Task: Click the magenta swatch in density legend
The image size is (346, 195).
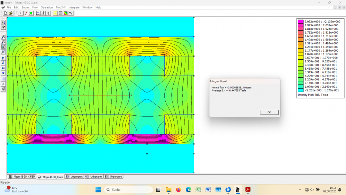Action: 301,21
